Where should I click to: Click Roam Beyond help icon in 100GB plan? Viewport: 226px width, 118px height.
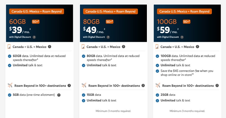point(217,85)
